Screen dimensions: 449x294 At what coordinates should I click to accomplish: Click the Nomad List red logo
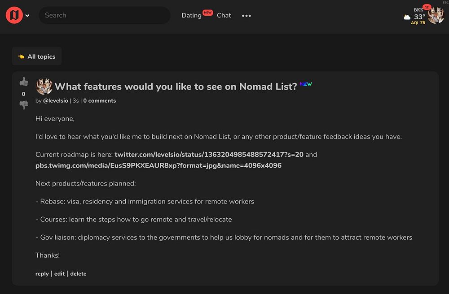click(x=14, y=15)
